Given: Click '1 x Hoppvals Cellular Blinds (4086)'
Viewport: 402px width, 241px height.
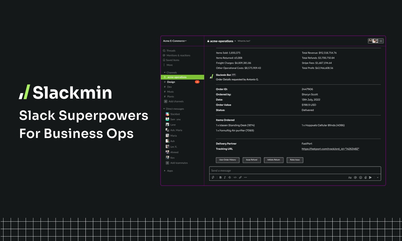Looking at the screenshot, I should pos(323,125).
